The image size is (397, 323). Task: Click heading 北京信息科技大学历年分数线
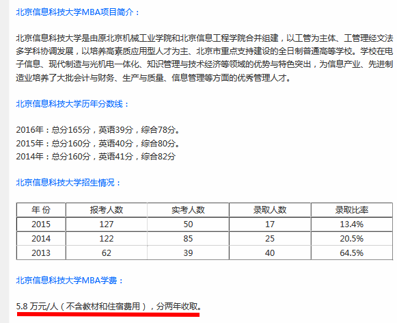[x=72, y=104]
